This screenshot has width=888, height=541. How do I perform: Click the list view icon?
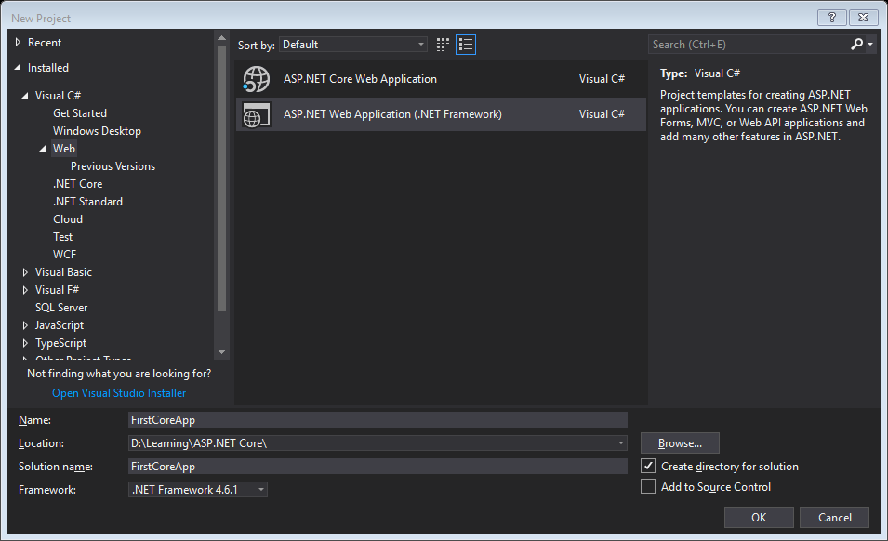pos(466,44)
